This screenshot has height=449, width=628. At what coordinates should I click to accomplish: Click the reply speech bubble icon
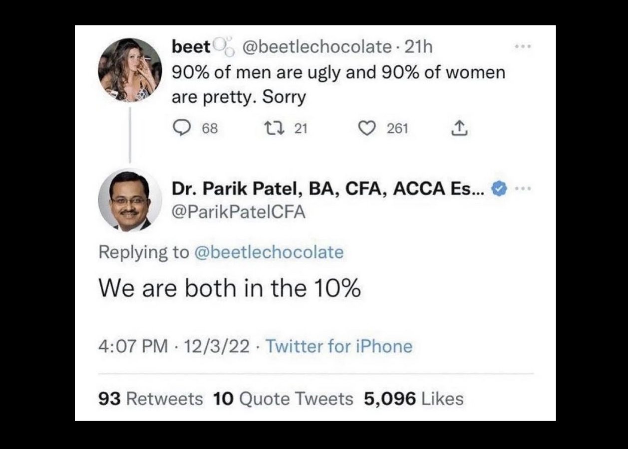pos(180,129)
